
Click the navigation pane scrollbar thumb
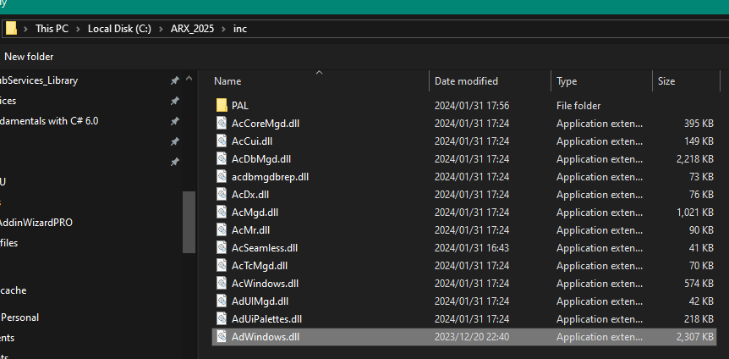(189, 222)
